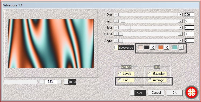
Task: Select the Gaussian blur radio button
Action: tap(150, 73)
